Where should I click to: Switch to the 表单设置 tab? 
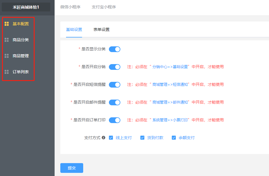coord(101,29)
